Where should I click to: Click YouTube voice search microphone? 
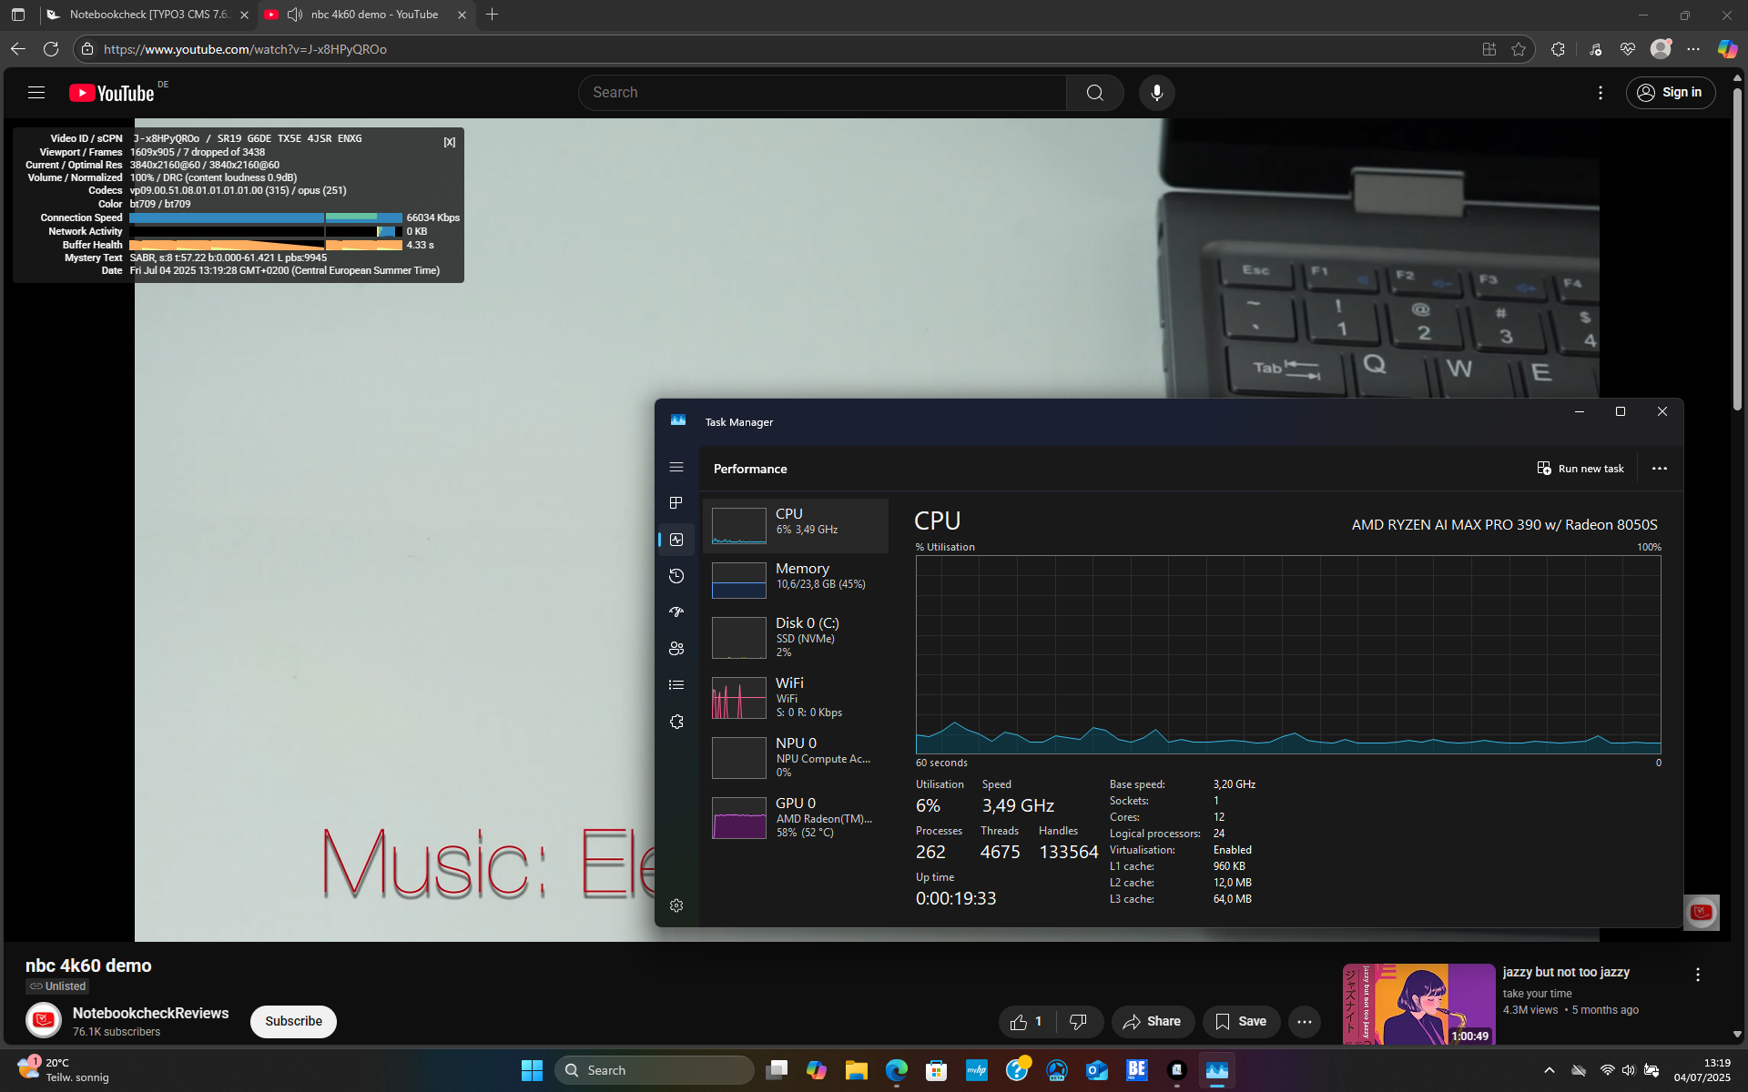1156,93
